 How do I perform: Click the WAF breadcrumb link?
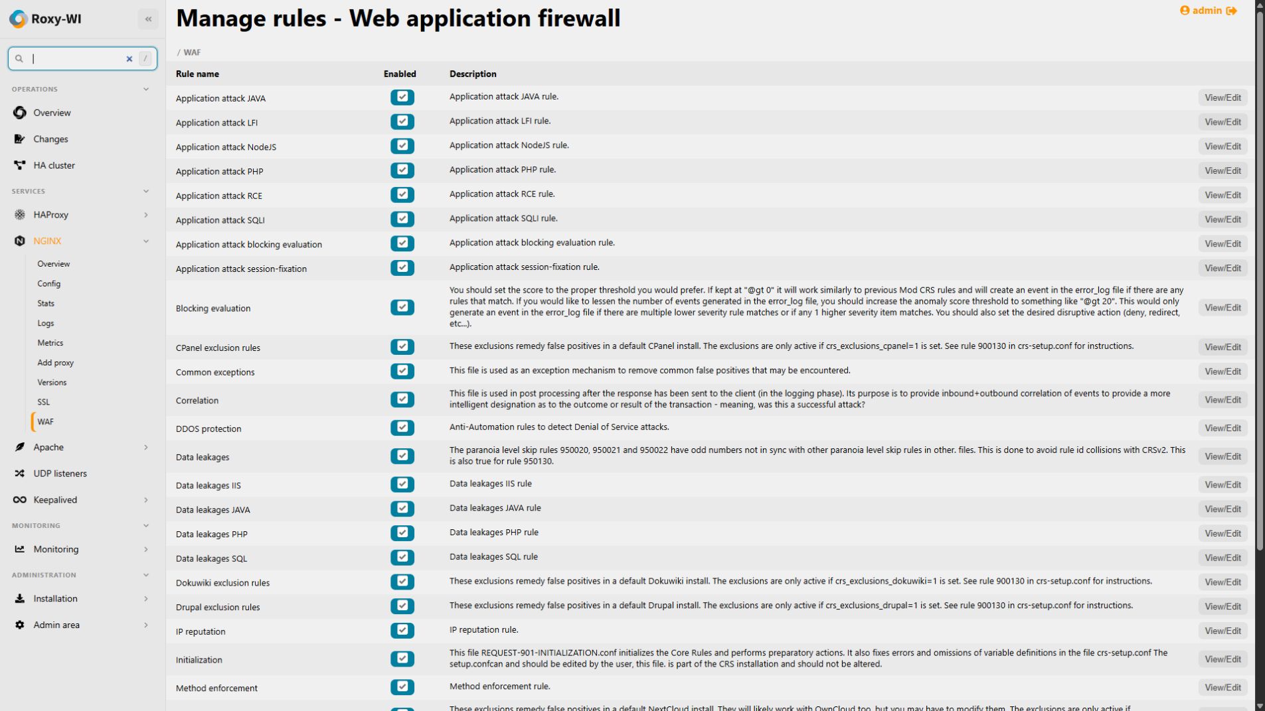pos(192,52)
